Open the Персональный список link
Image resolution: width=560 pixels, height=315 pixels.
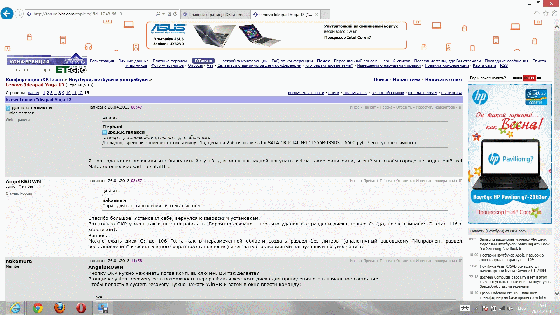355,61
